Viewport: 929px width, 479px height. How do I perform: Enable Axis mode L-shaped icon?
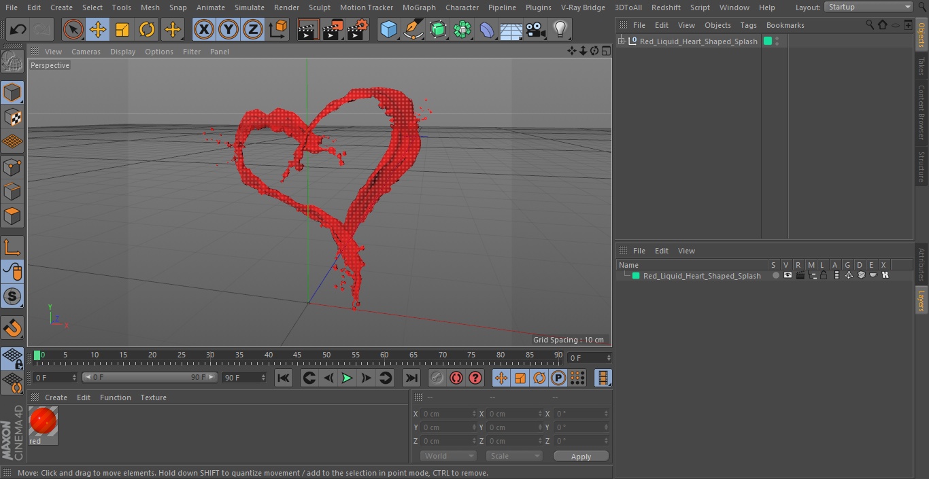pyautogui.click(x=12, y=247)
